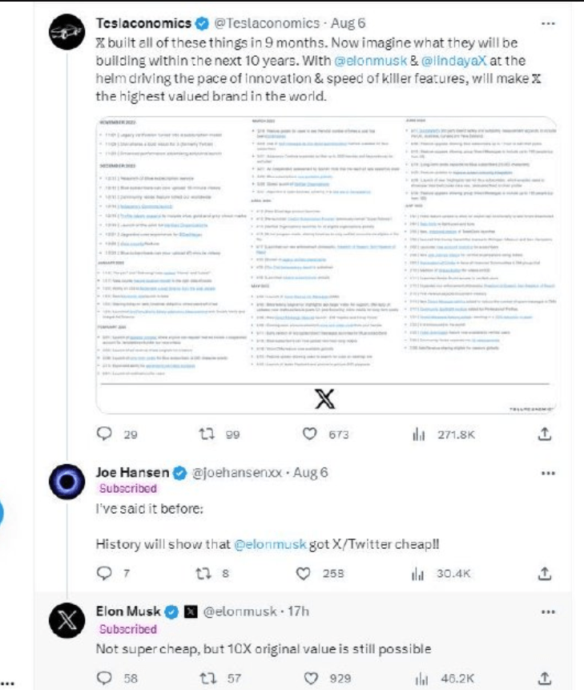Click Joe Hansen's Subscribed badge
The width and height of the screenshot is (584, 690).
(128, 488)
